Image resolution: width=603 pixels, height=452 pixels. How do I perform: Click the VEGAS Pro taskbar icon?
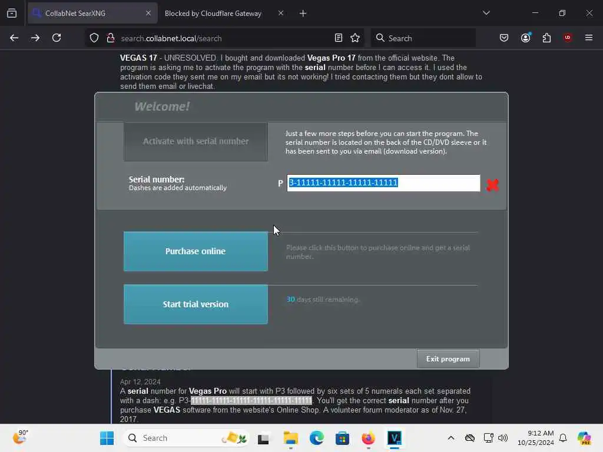tap(394, 438)
